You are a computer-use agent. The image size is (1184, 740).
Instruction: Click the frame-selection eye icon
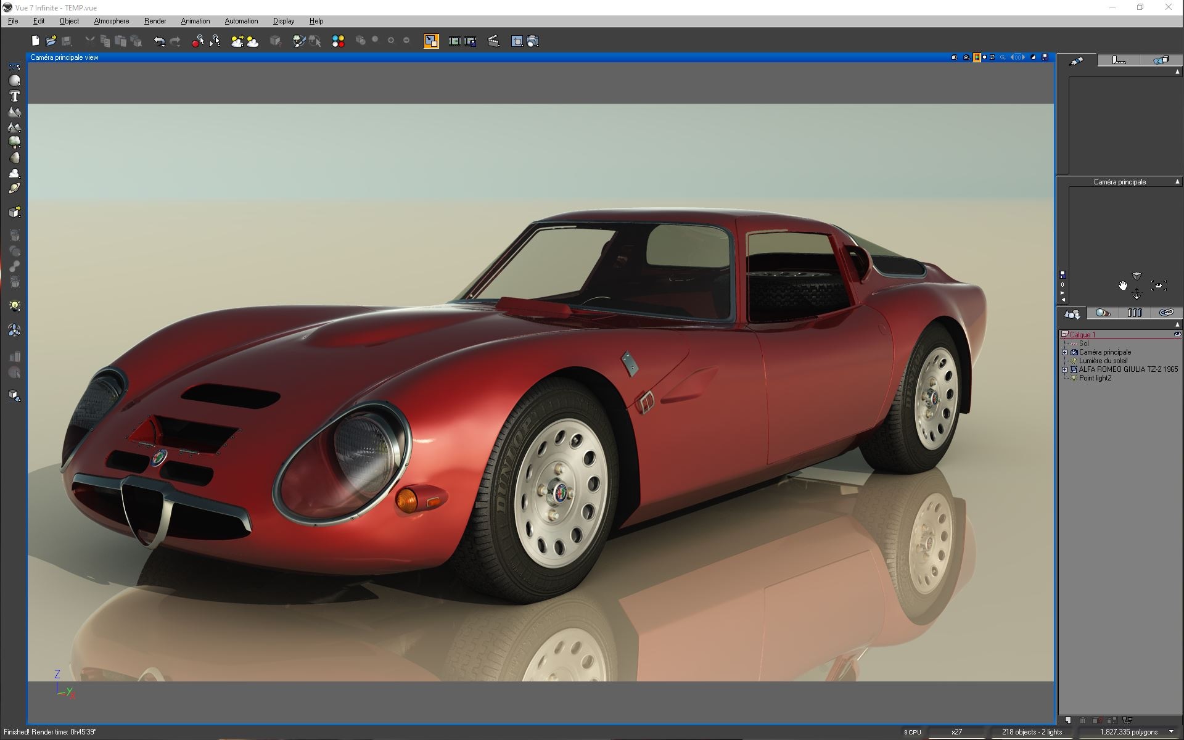pyautogui.click(x=1158, y=286)
